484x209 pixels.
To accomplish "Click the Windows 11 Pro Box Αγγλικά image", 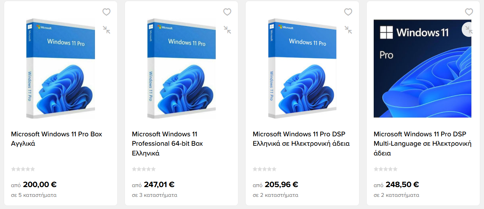I will coord(61,69).
